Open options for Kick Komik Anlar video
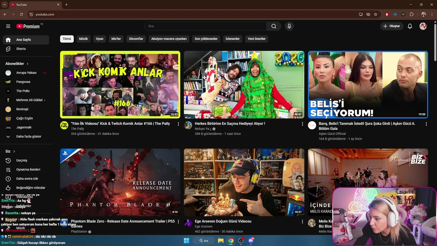Image resolution: width=437 pixels, height=246 pixels. (178, 124)
